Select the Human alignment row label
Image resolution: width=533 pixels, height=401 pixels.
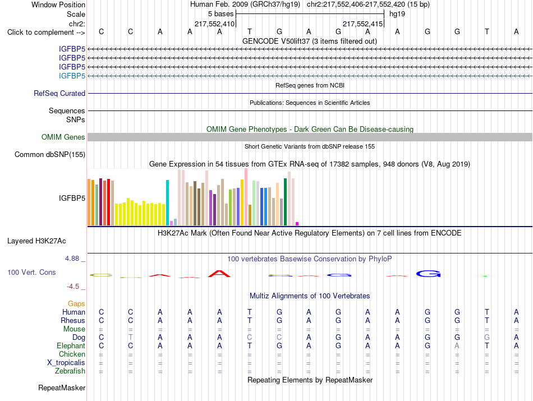(73, 312)
